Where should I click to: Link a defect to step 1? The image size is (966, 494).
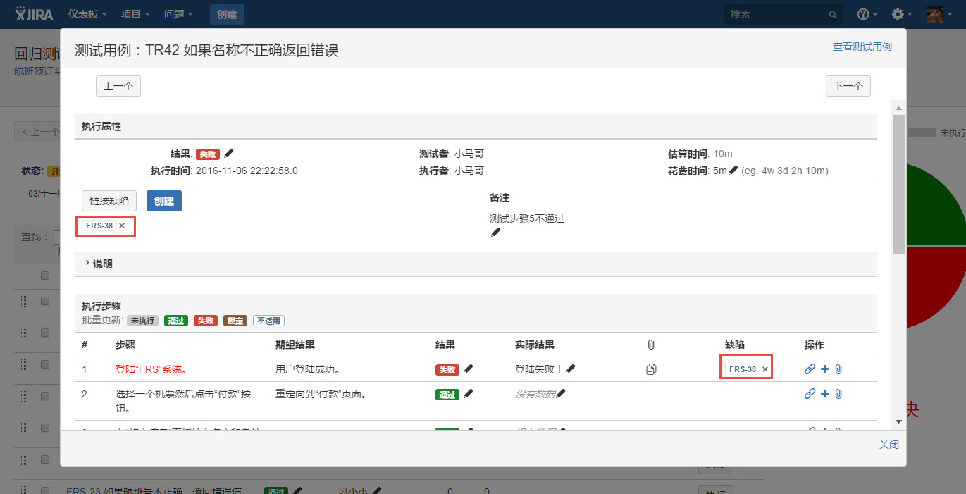pyautogui.click(x=810, y=369)
